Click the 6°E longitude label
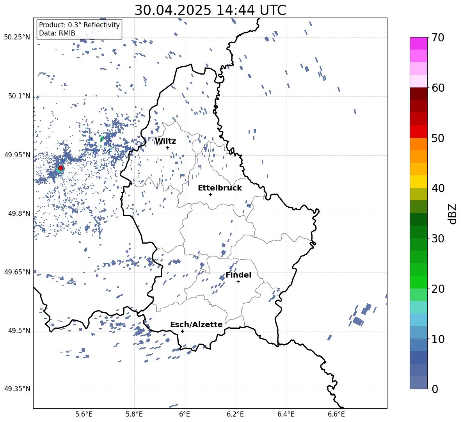The width and height of the screenshot is (462, 422). coord(185,414)
